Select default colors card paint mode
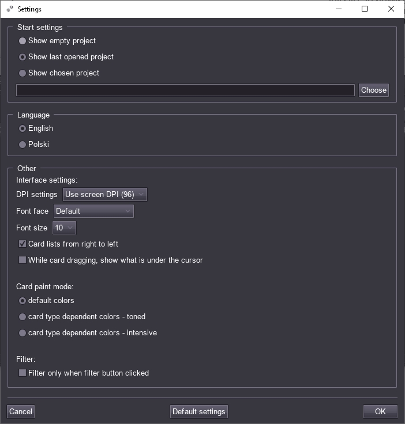Viewport: 405px width, 424px height. (x=22, y=301)
